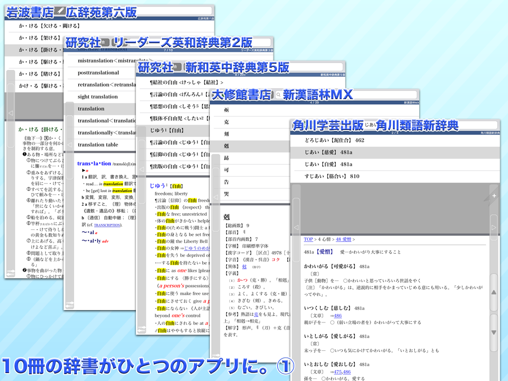Click the search field in Shinkangorin window
The width and height of the screenshot is (508, 381).
point(347,95)
